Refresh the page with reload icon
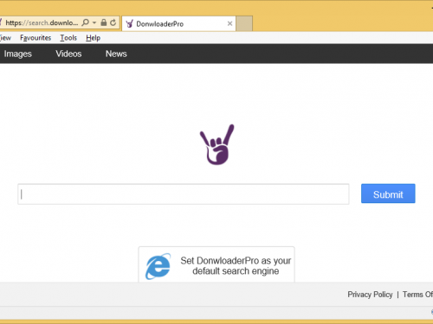Screen dimensions: 433x324 tap(113, 22)
